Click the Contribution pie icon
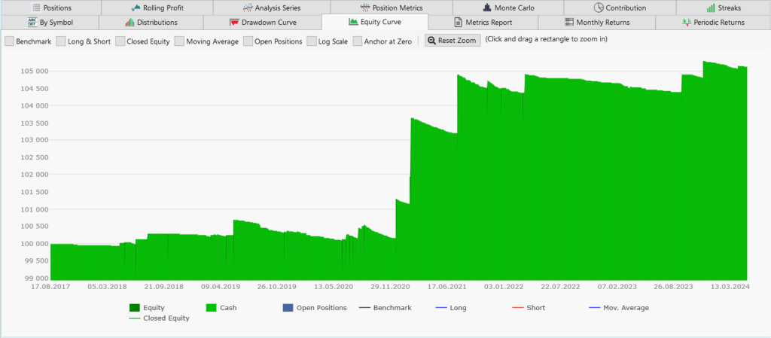 599,8
